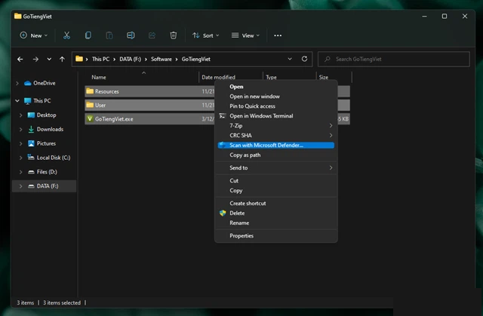Click the Share icon in toolbar

pos(152,35)
